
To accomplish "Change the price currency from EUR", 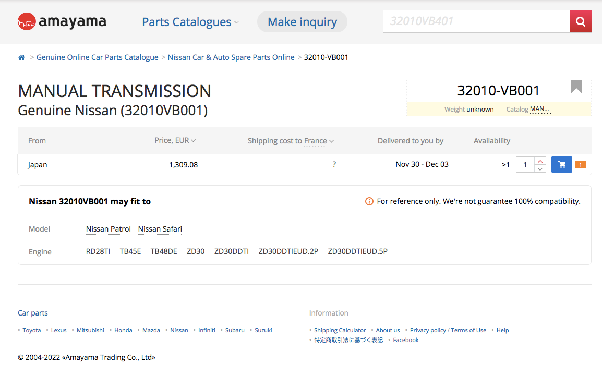I will pos(185,140).
